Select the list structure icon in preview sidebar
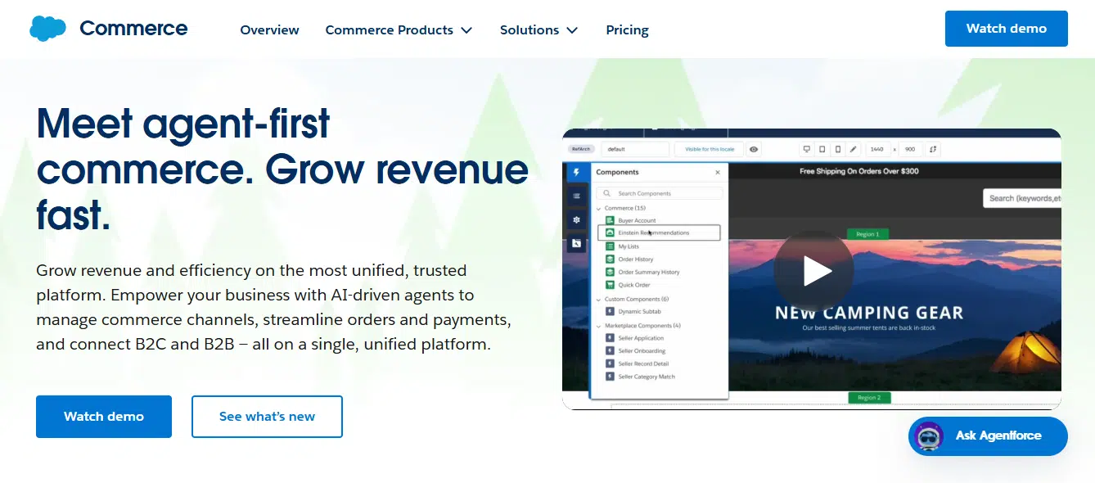 [x=576, y=196]
